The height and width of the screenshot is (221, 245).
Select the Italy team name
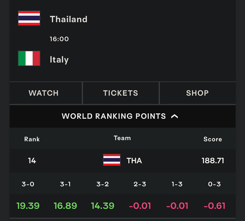59,60
